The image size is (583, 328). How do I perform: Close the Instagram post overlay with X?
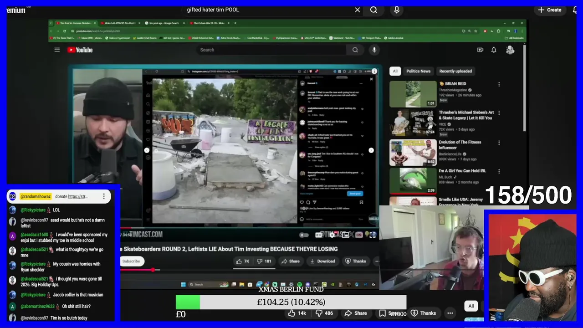[x=371, y=79]
